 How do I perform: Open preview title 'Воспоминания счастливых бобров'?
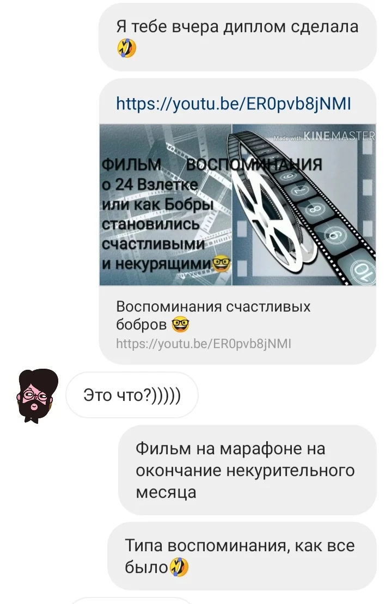[213, 315]
